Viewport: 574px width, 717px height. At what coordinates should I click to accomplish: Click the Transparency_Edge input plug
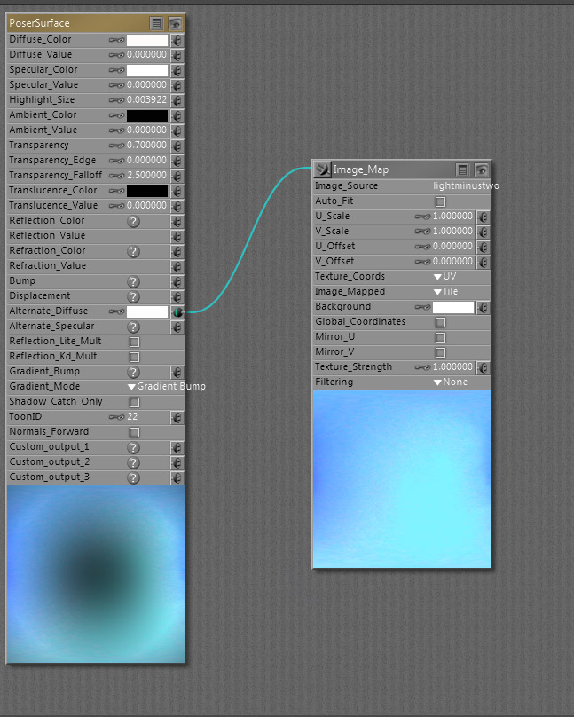177,161
